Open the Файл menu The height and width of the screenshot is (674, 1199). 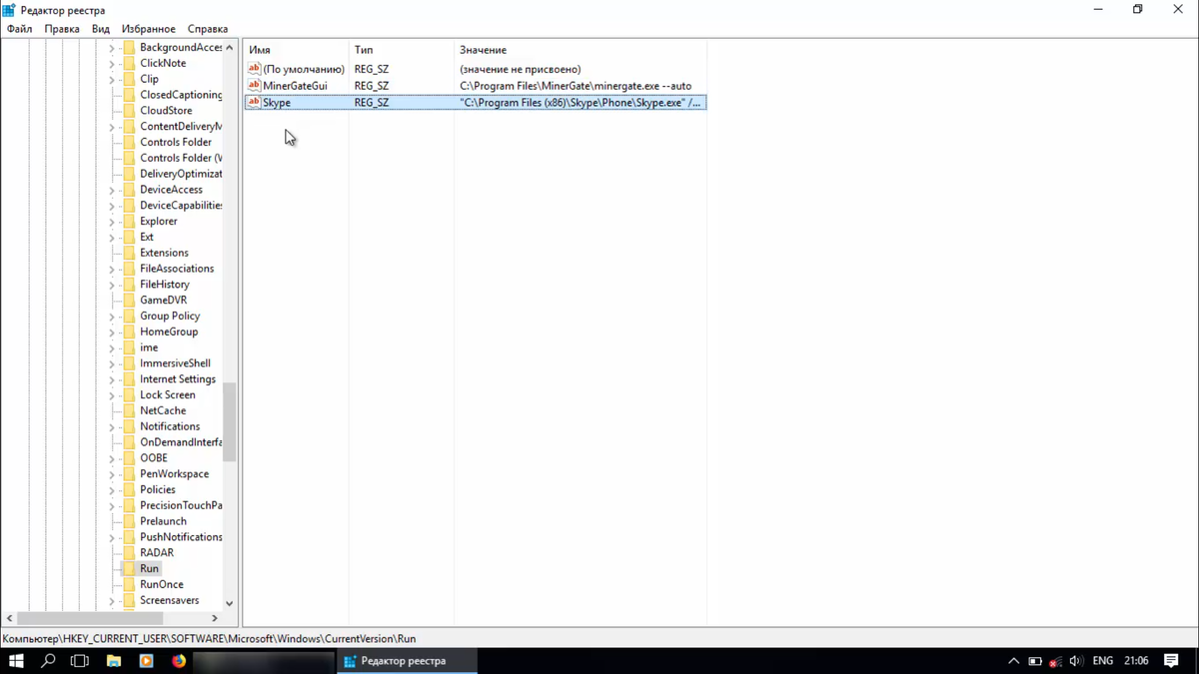pos(19,29)
